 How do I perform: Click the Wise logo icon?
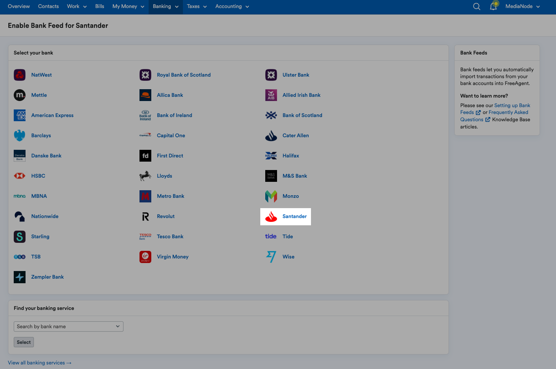point(271,257)
